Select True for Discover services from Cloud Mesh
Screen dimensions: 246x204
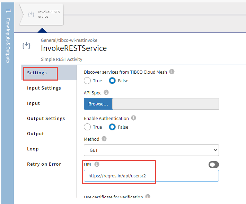click(88, 81)
